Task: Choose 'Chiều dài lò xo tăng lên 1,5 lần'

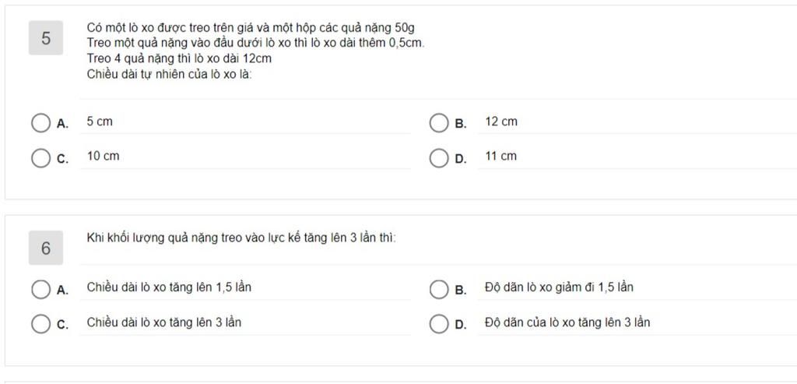Action: coord(169,287)
